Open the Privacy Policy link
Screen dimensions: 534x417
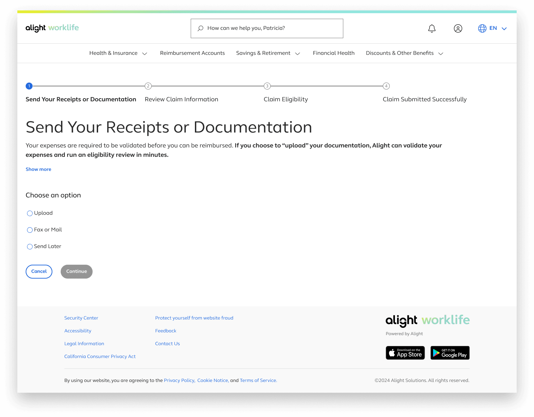[179, 380]
